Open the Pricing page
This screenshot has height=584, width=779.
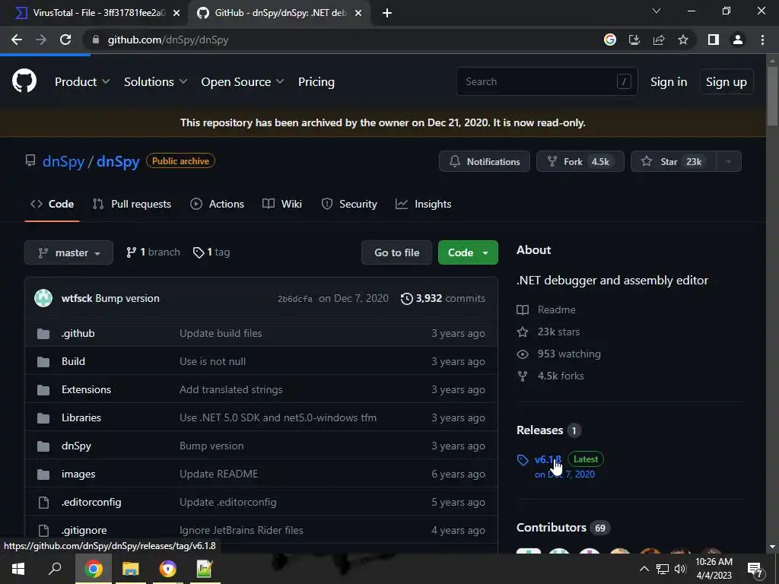pyautogui.click(x=316, y=82)
